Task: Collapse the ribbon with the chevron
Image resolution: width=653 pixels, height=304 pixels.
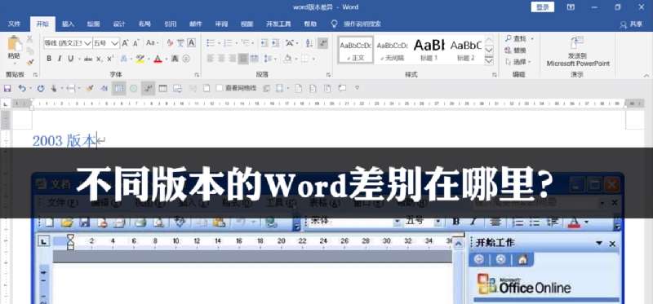Action: (646, 75)
